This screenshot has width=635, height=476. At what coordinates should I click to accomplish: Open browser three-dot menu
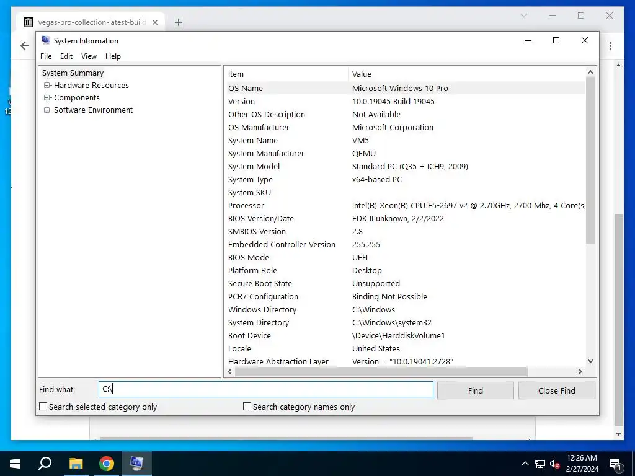[610, 46]
